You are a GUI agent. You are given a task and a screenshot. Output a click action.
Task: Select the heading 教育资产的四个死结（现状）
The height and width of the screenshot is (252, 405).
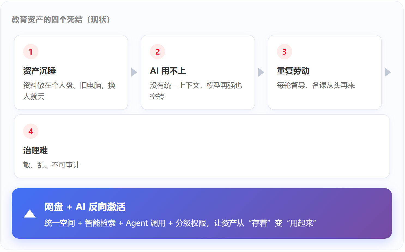coord(61,20)
